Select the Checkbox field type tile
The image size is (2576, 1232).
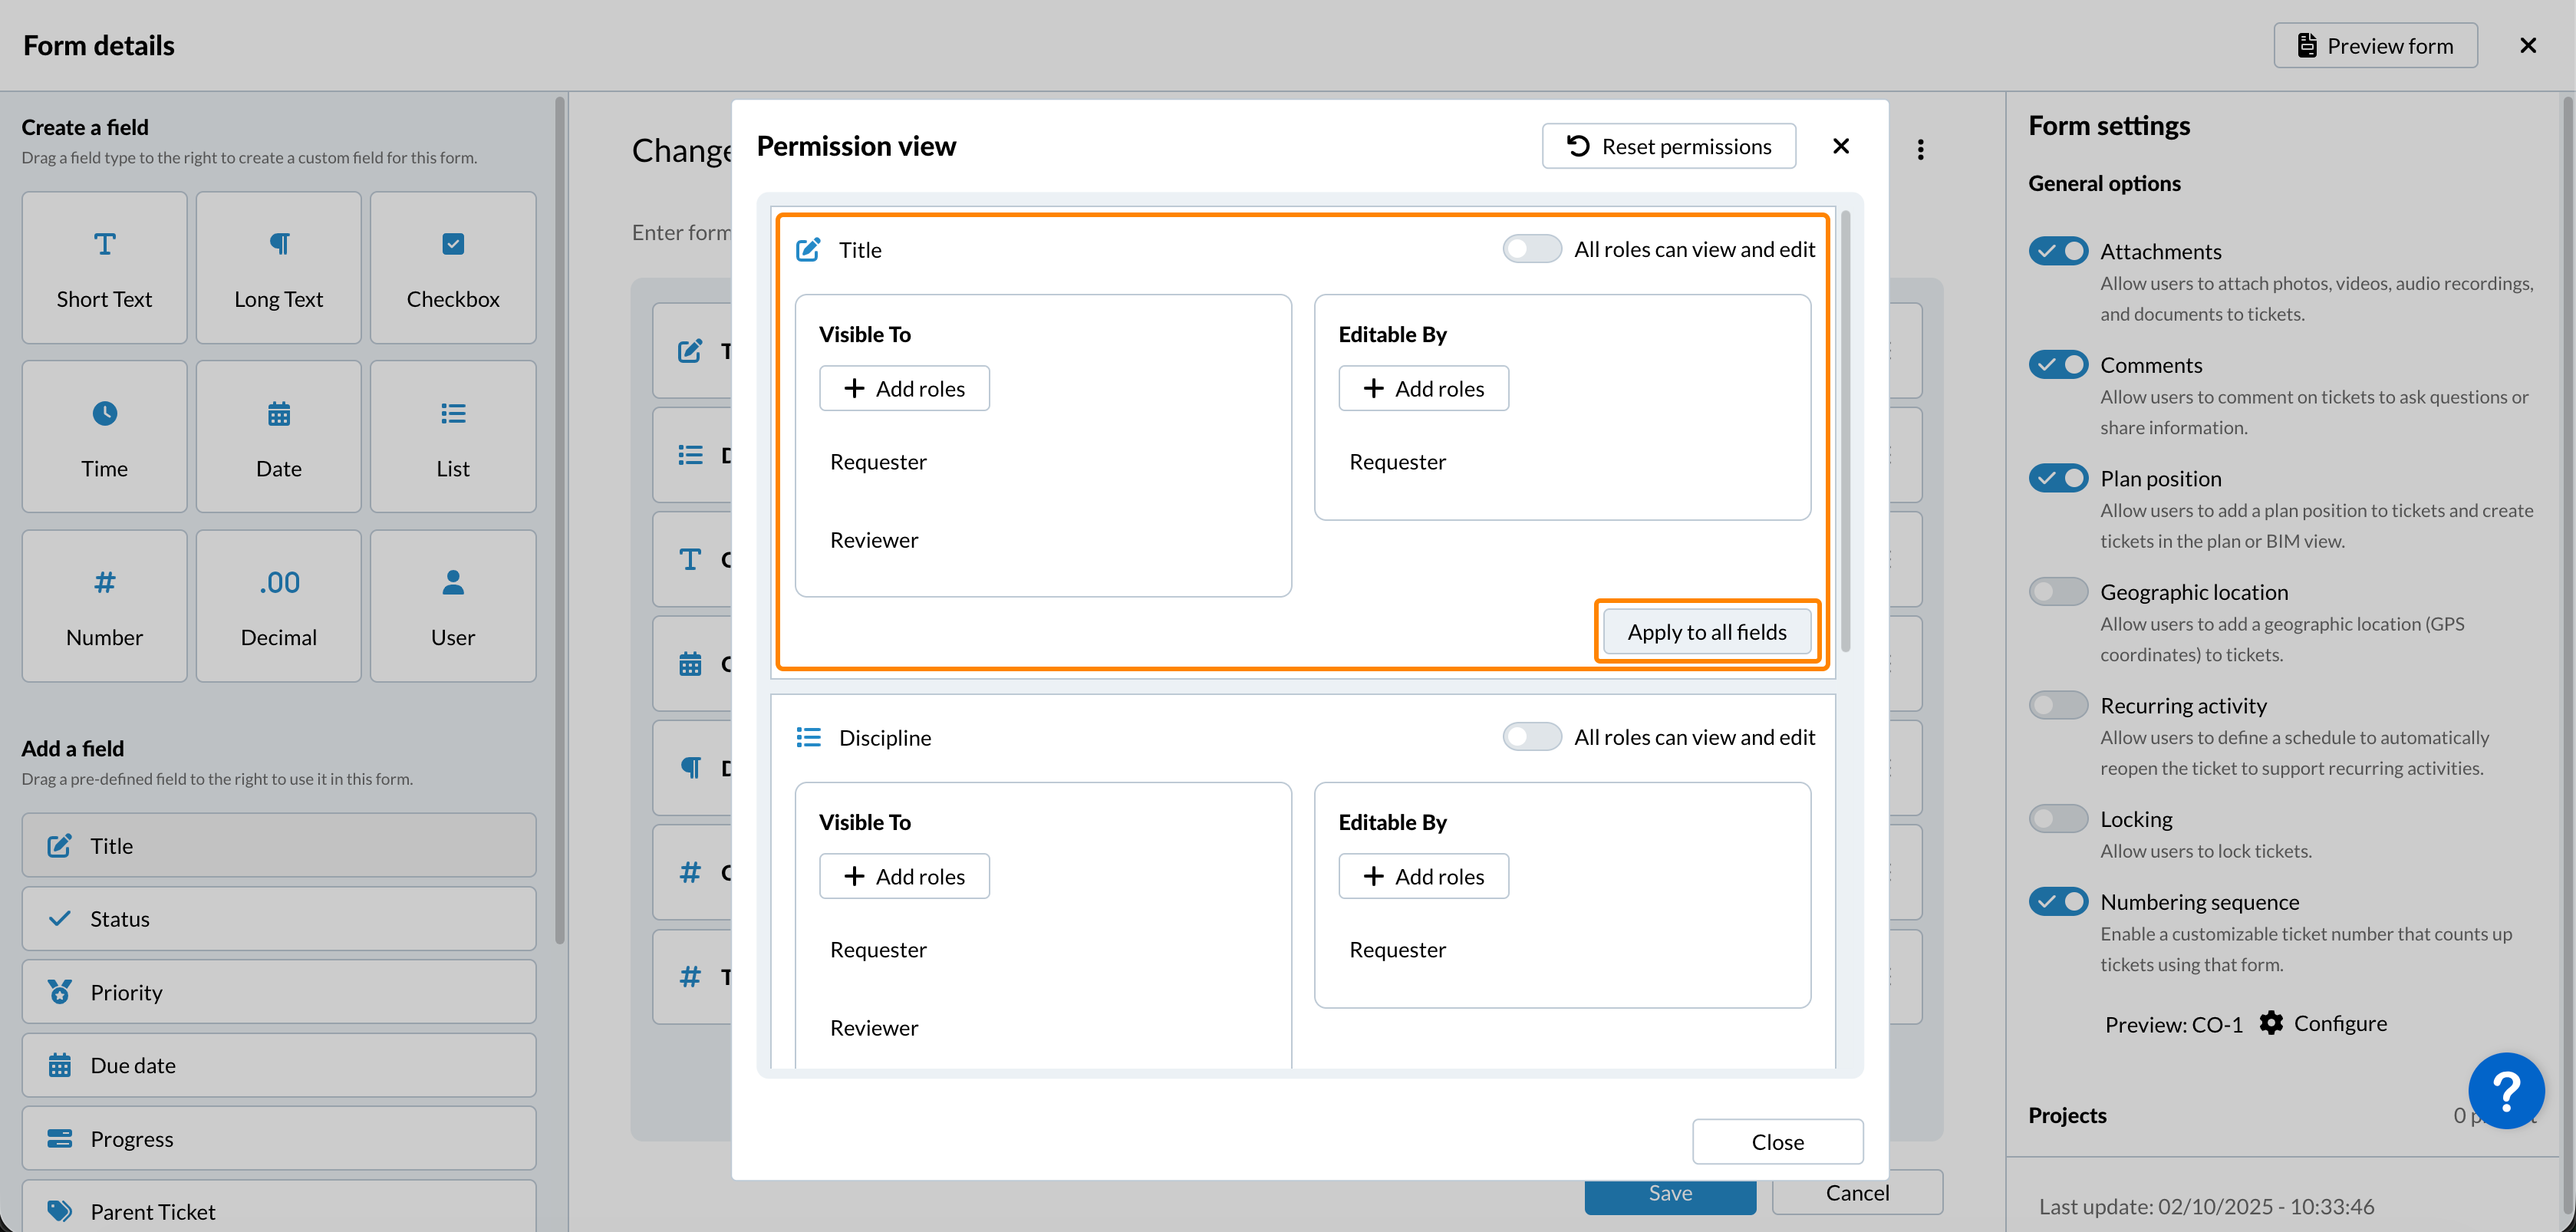pyautogui.click(x=452, y=268)
